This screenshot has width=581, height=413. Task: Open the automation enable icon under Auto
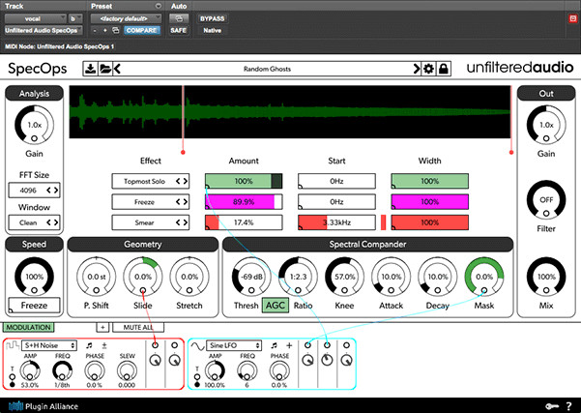[x=179, y=18]
